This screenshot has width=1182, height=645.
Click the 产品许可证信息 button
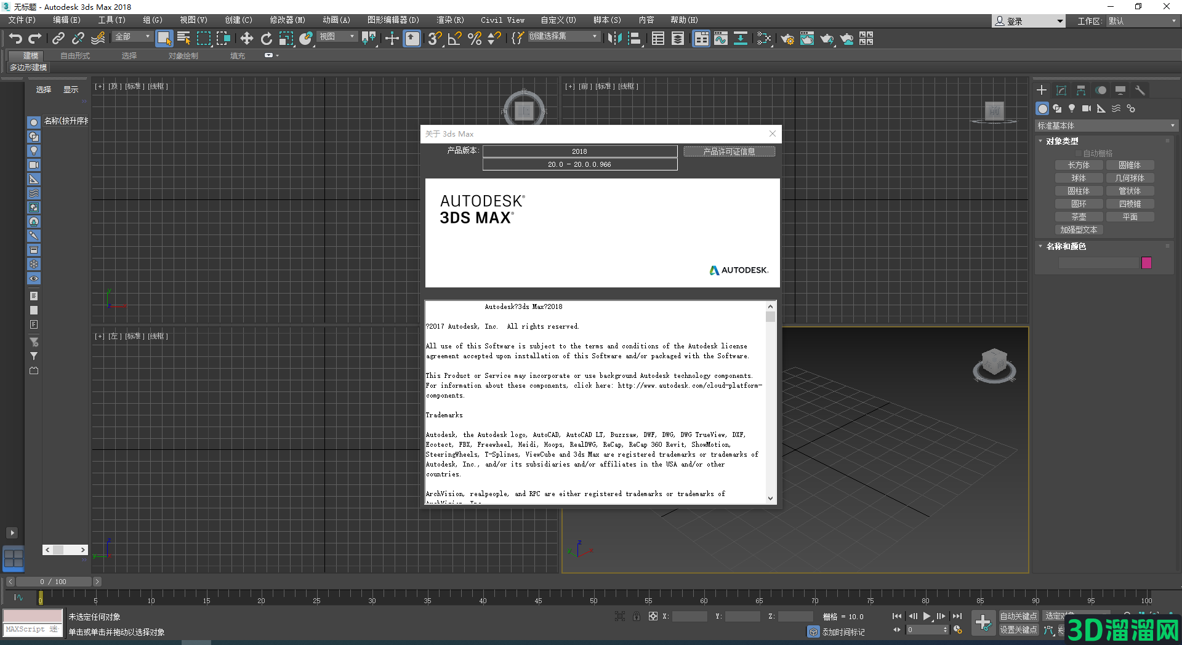729,151
